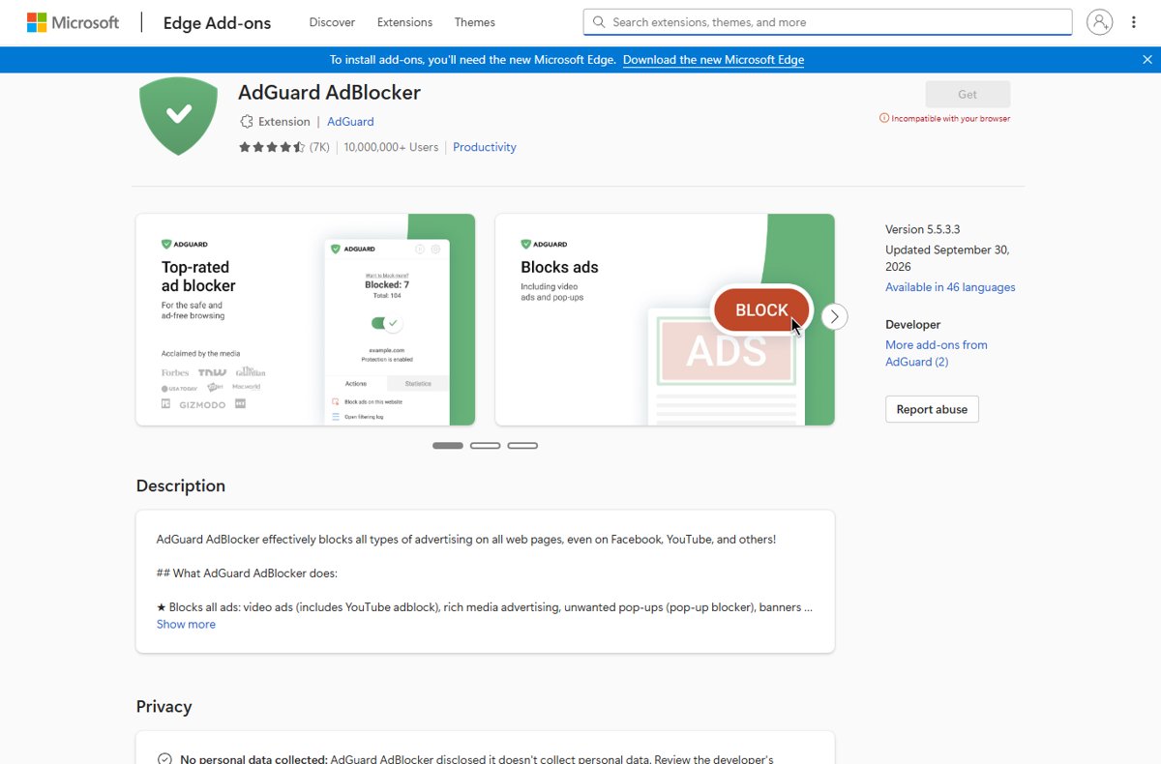This screenshot has width=1161, height=764.
Task: Expand description with Show more
Action: coord(186,625)
